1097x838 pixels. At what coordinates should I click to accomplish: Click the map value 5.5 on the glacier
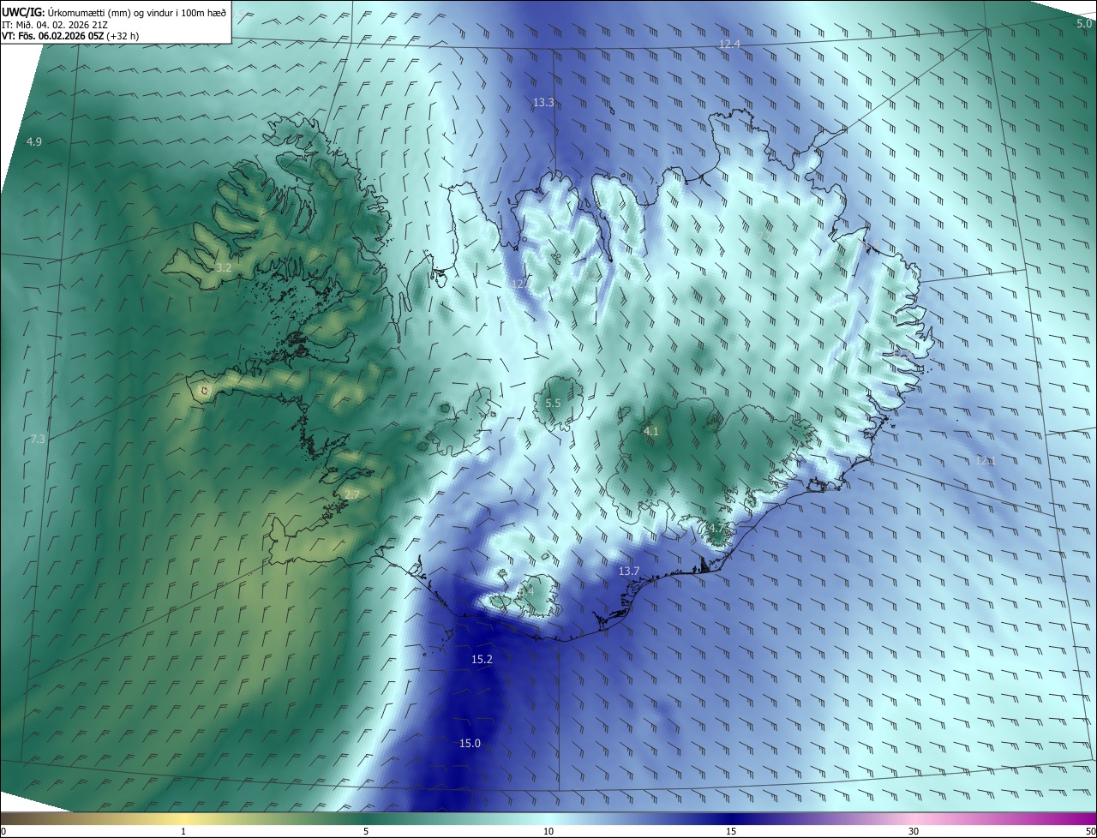(x=553, y=403)
